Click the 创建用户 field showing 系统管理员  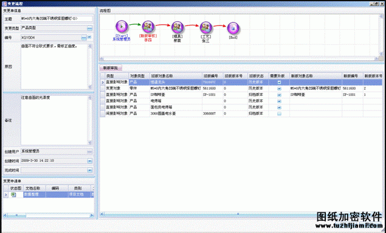[x=53, y=152]
